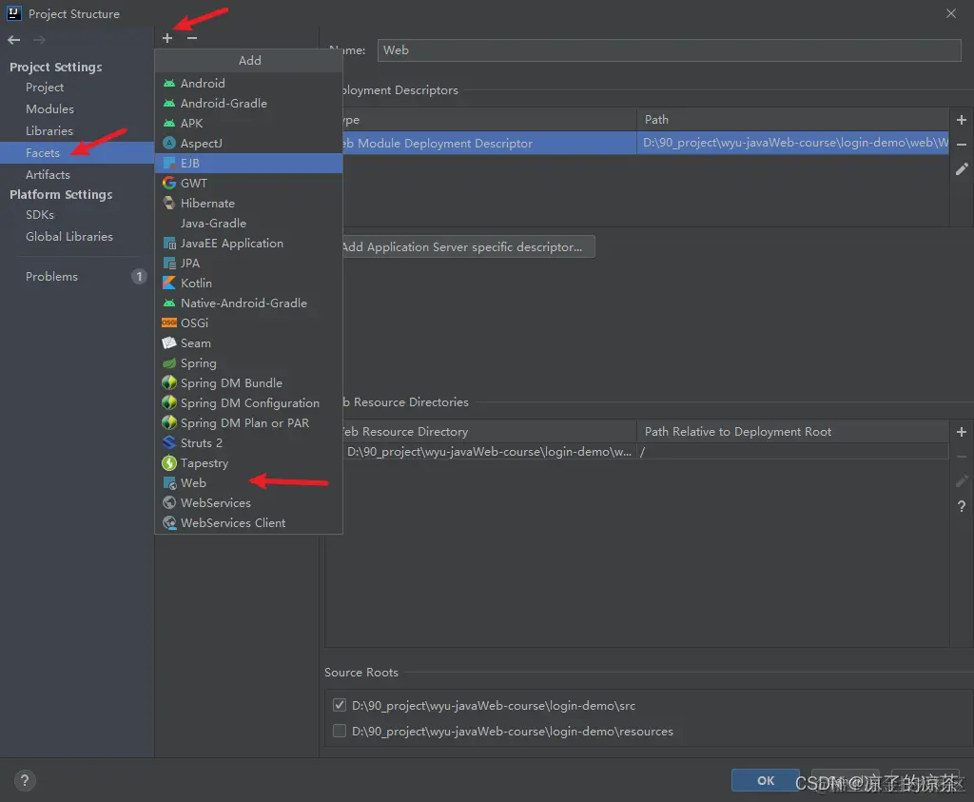The width and height of the screenshot is (974, 802).
Task: Uncheck the login-demo\src source root
Action: point(340,705)
